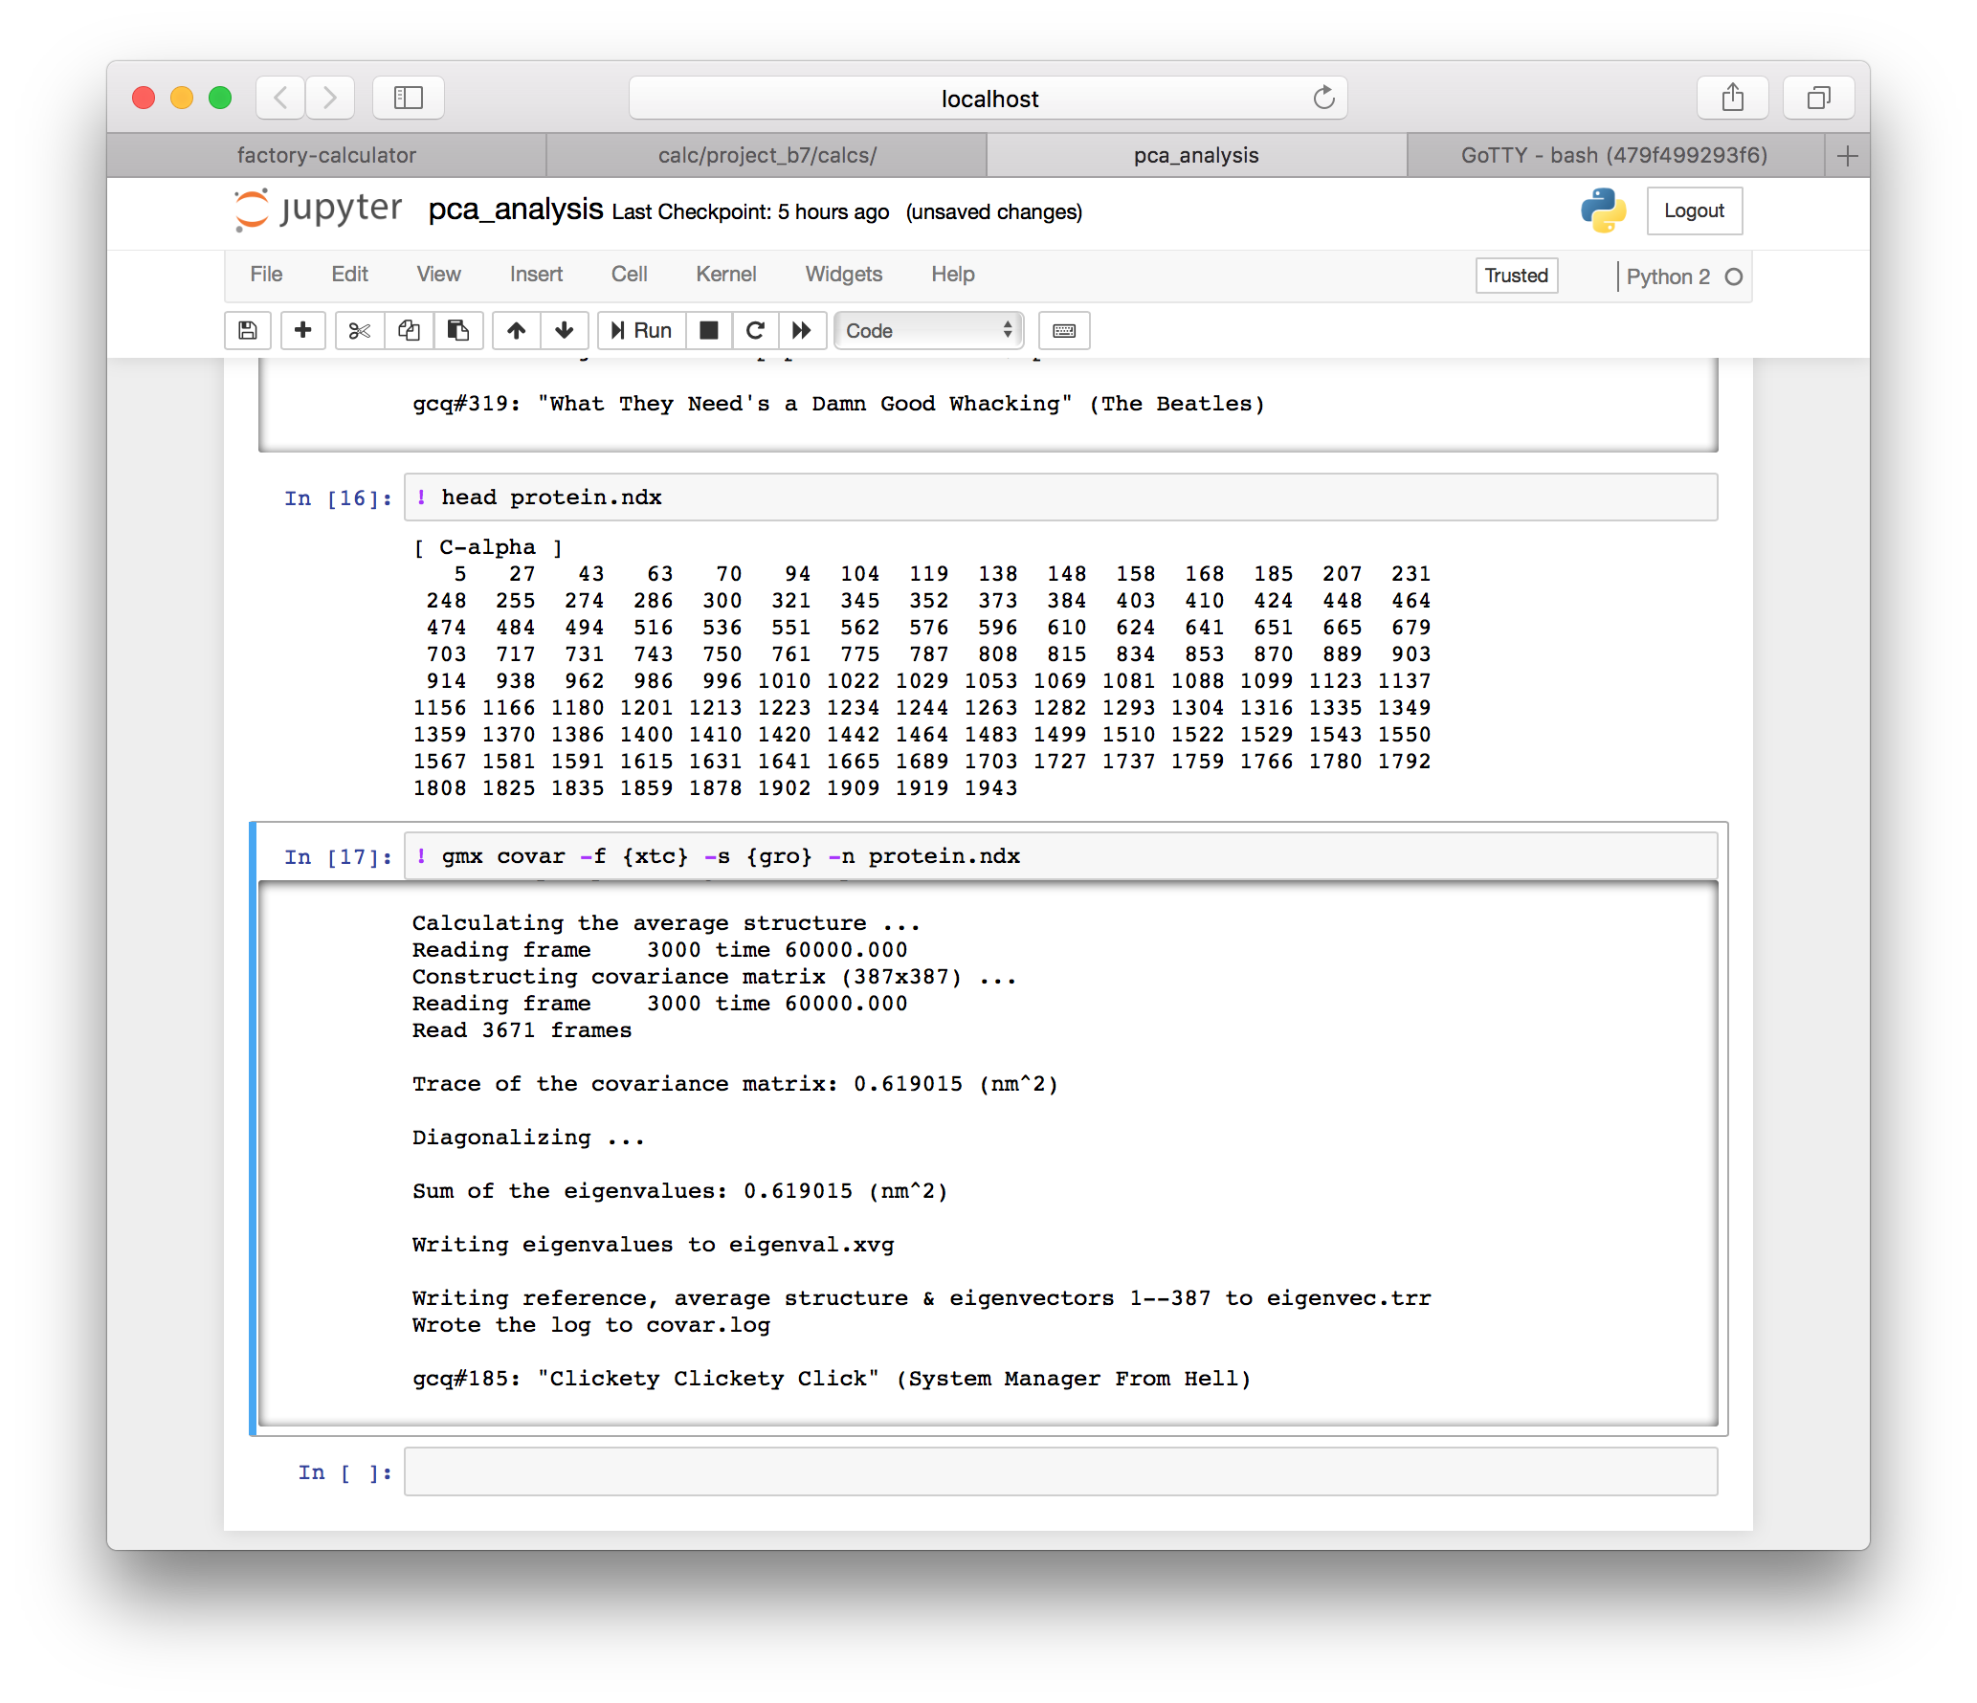Open the Safari share menu

tap(1733, 98)
